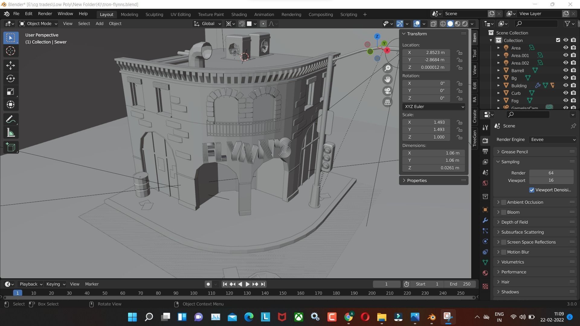Select the Scale tool
The height and width of the screenshot is (326, 580).
coord(11,91)
